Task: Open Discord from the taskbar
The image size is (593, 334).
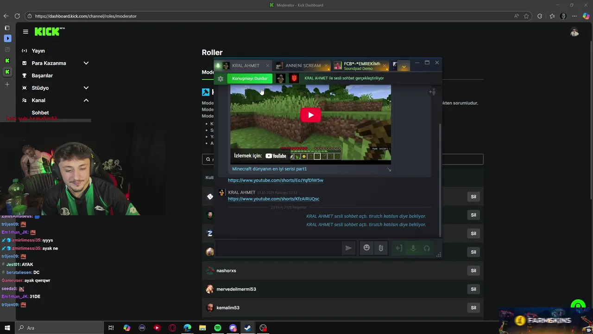Action: [233, 328]
